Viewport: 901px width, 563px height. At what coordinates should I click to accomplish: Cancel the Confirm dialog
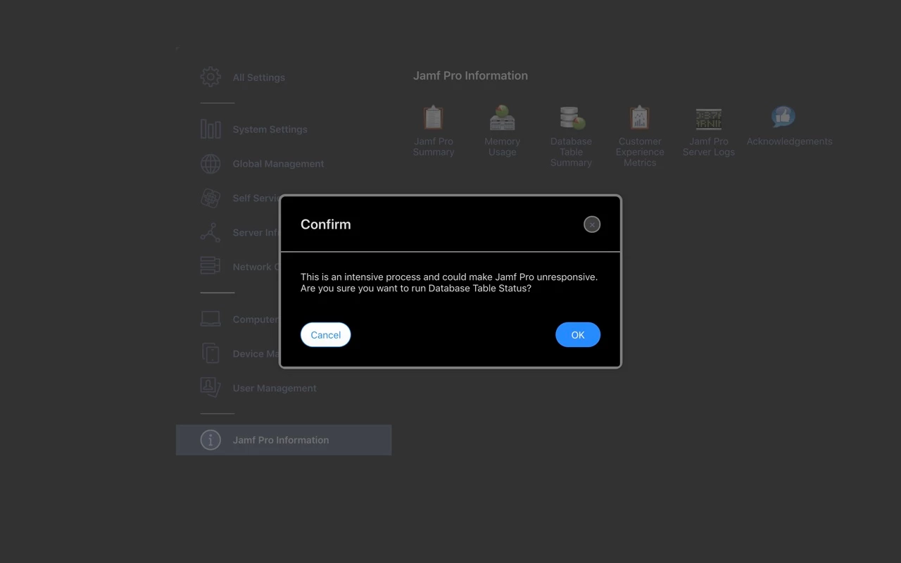(325, 335)
